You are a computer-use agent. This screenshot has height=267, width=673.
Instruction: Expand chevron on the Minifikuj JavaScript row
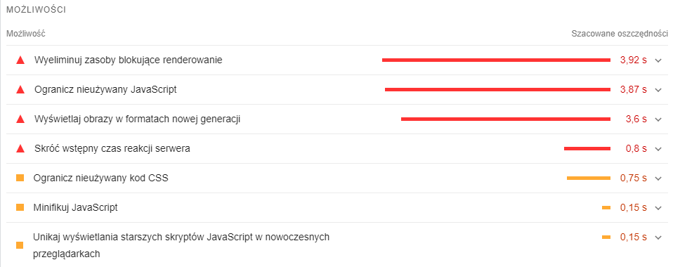click(x=659, y=208)
